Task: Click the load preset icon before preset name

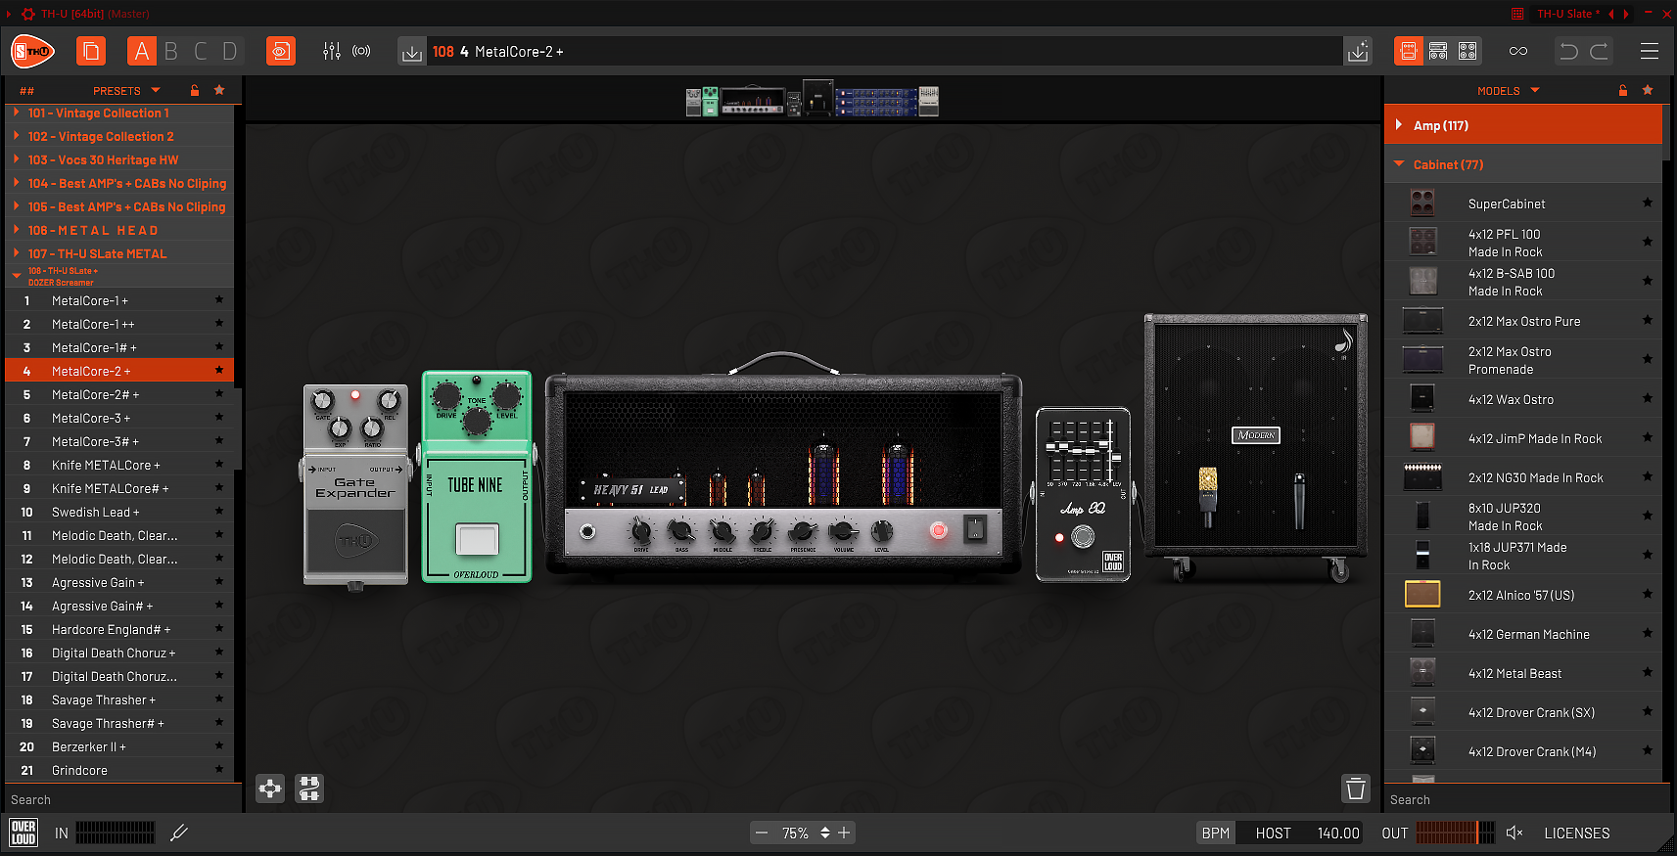Action: pyautogui.click(x=412, y=52)
